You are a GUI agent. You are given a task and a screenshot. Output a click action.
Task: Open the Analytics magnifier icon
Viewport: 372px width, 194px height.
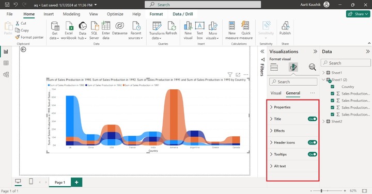pyautogui.click(x=312, y=67)
